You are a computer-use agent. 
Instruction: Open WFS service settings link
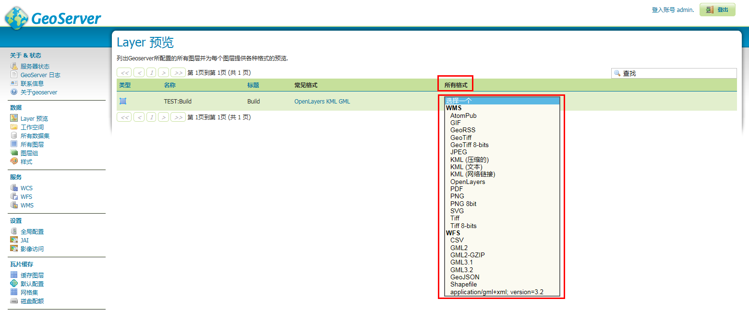[x=26, y=197]
